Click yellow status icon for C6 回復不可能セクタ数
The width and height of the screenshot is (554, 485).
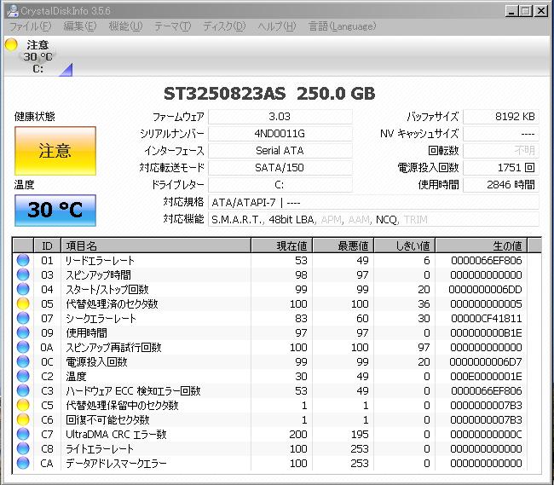(x=23, y=419)
